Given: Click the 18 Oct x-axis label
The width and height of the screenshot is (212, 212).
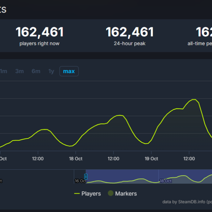Looking at the screenshot, I should coord(76,159).
